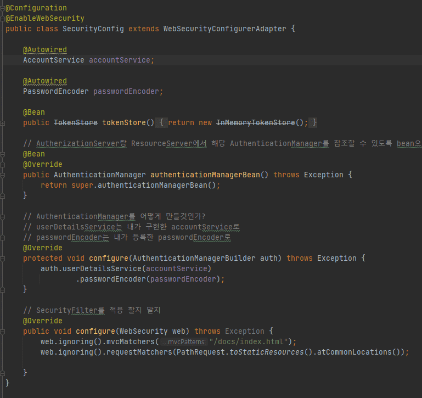Image resolution: width=422 pixels, height=398 pixels.
Task: Click the extends keyword in class declaration
Action: pyautogui.click(x=144, y=29)
